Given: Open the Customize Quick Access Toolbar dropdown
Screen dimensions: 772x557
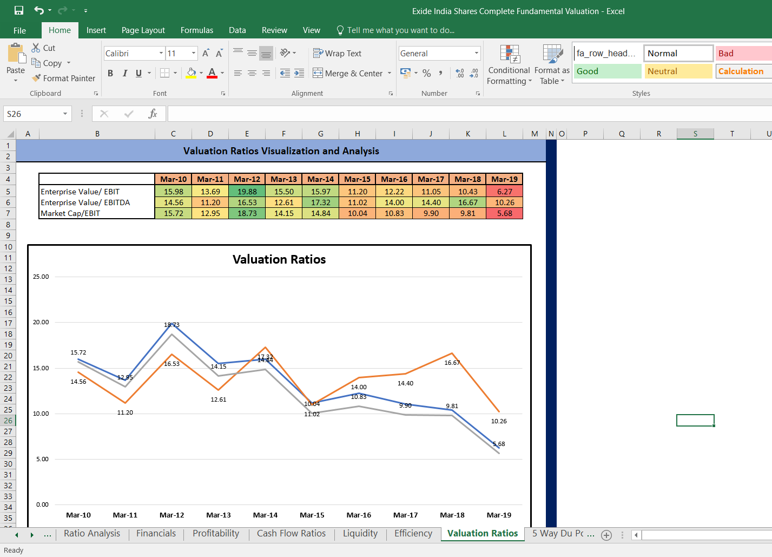Looking at the screenshot, I should [x=85, y=11].
